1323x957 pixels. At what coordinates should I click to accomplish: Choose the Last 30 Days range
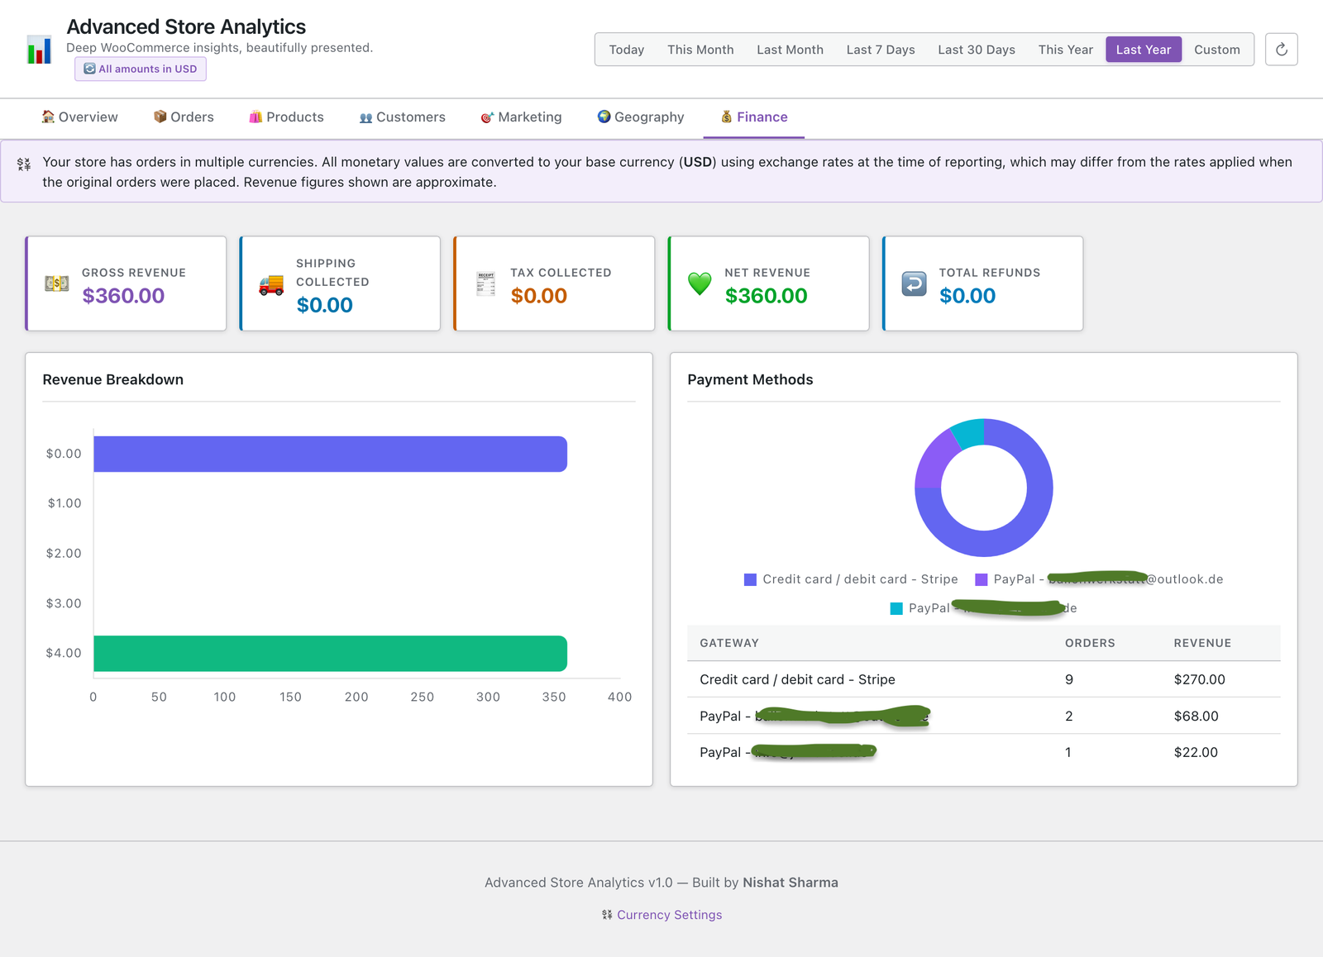coord(977,50)
